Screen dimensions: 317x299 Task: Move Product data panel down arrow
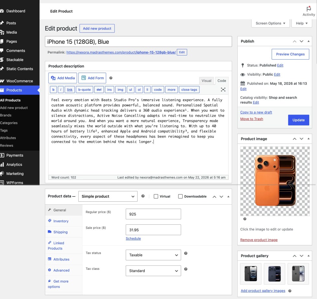pyautogui.click(x=221, y=197)
